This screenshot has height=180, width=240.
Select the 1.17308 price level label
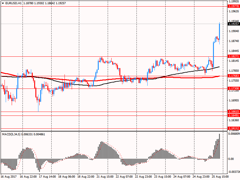234,88
